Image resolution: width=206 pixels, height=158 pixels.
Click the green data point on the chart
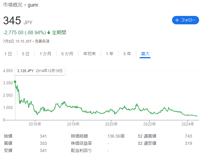[15, 82]
